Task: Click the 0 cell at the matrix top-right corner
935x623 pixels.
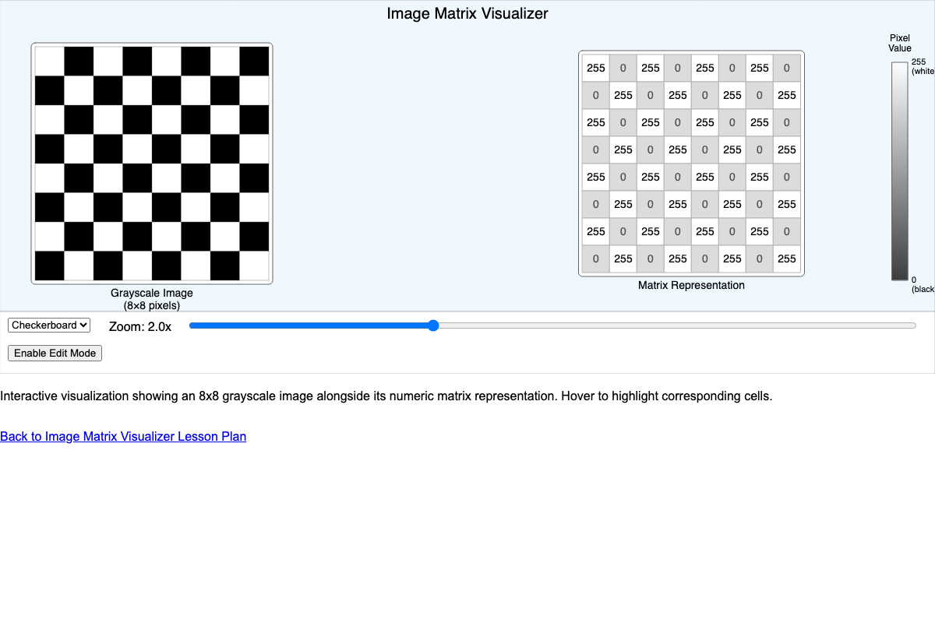Action: 786,68
